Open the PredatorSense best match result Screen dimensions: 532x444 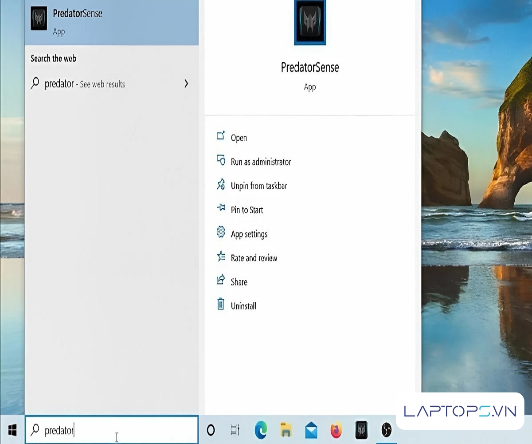pyautogui.click(x=111, y=22)
